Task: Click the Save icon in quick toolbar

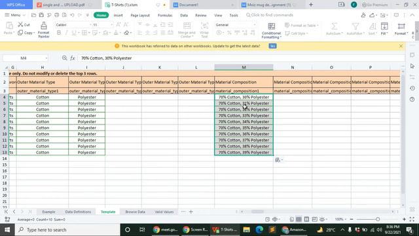Action: [x=41, y=15]
